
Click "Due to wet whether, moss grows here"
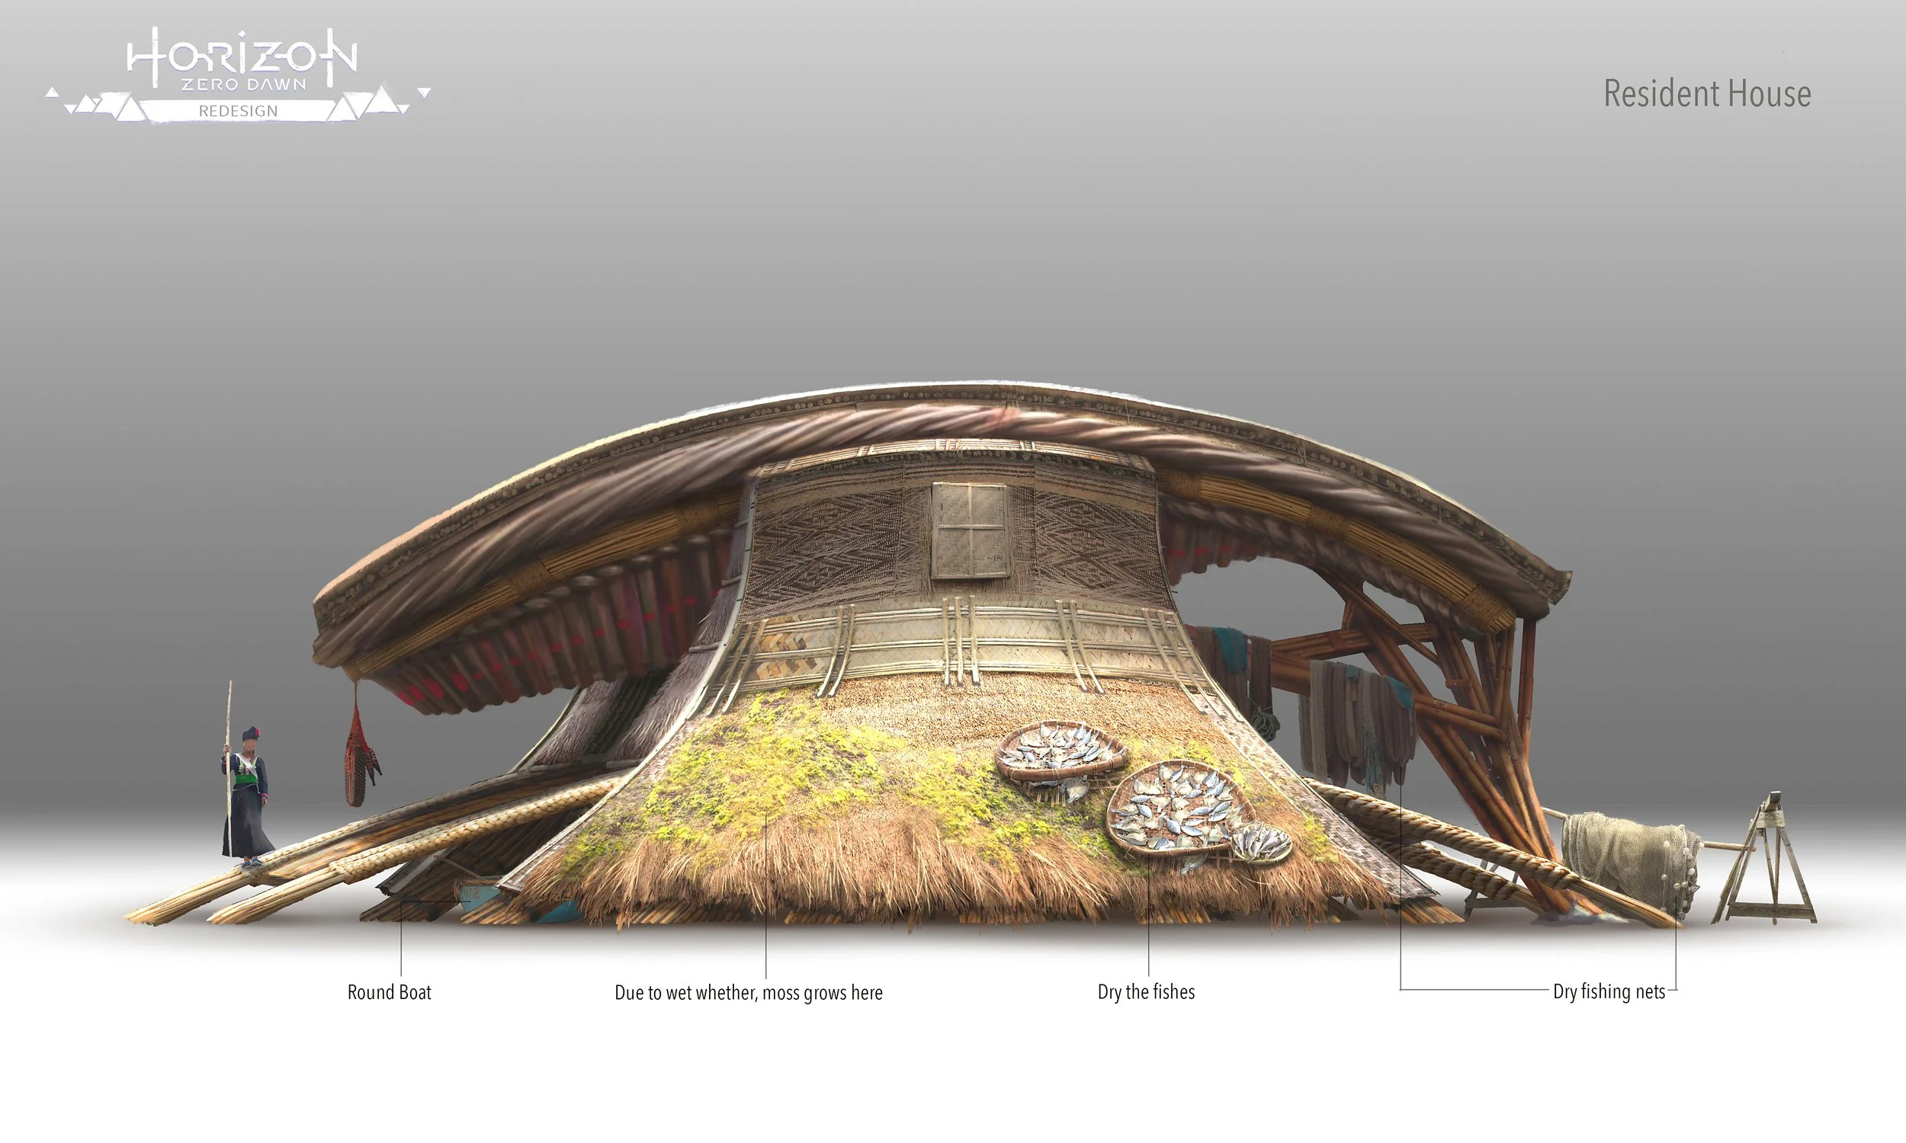click(x=748, y=993)
